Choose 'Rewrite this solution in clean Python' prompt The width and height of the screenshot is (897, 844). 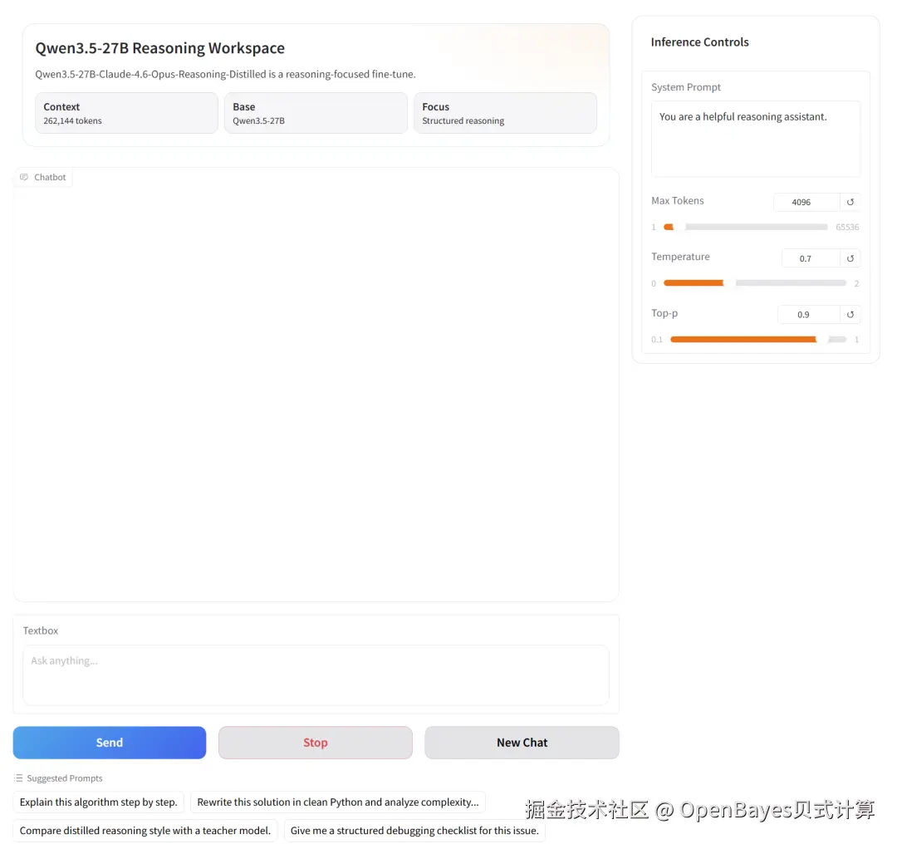[337, 802]
